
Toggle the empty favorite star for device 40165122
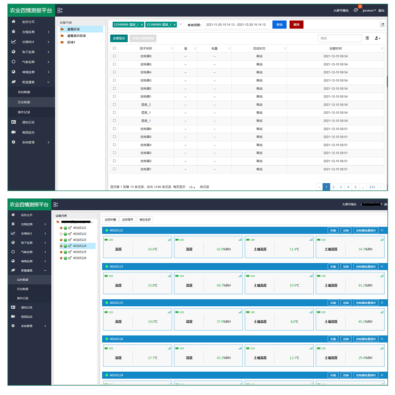coord(61,234)
